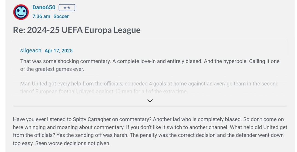Click the final sentence 'Seen worse decisions not given.'
Screen dimensions: 297x152
(x=73, y=143)
